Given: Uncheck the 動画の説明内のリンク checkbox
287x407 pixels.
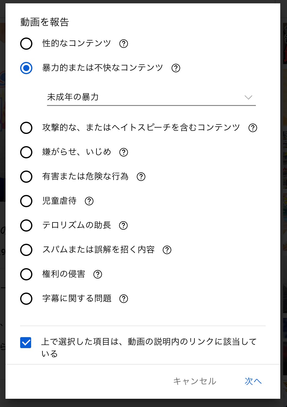Looking at the screenshot, I should click(26, 343).
